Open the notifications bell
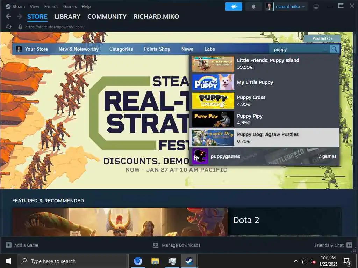 coord(253,7)
